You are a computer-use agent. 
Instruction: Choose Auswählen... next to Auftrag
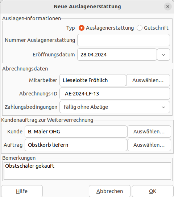tap(149, 145)
